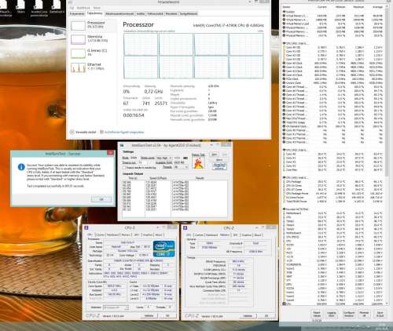Click OK in the IntelBurnTest Success dialog

click(x=101, y=199)
